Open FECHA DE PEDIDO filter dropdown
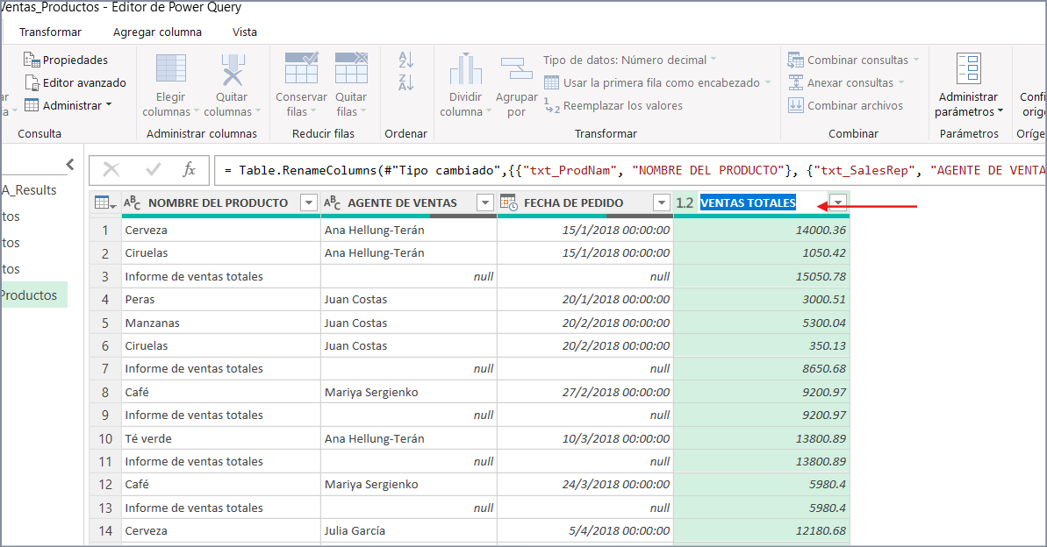 pyautogui.click(x=662, y=202)
